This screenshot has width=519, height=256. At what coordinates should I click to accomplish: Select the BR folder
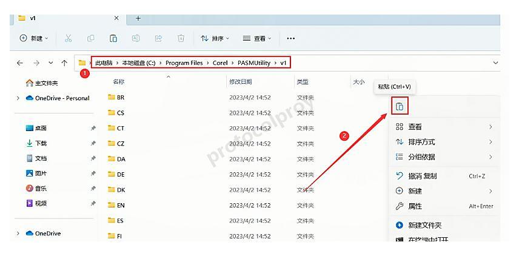(116, 98)
